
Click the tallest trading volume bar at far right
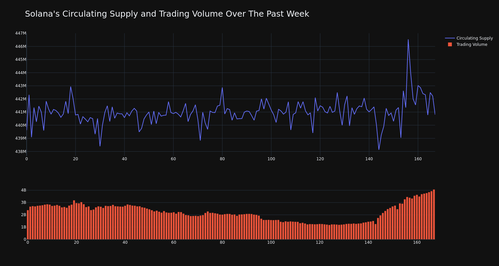tap(434, 214)
